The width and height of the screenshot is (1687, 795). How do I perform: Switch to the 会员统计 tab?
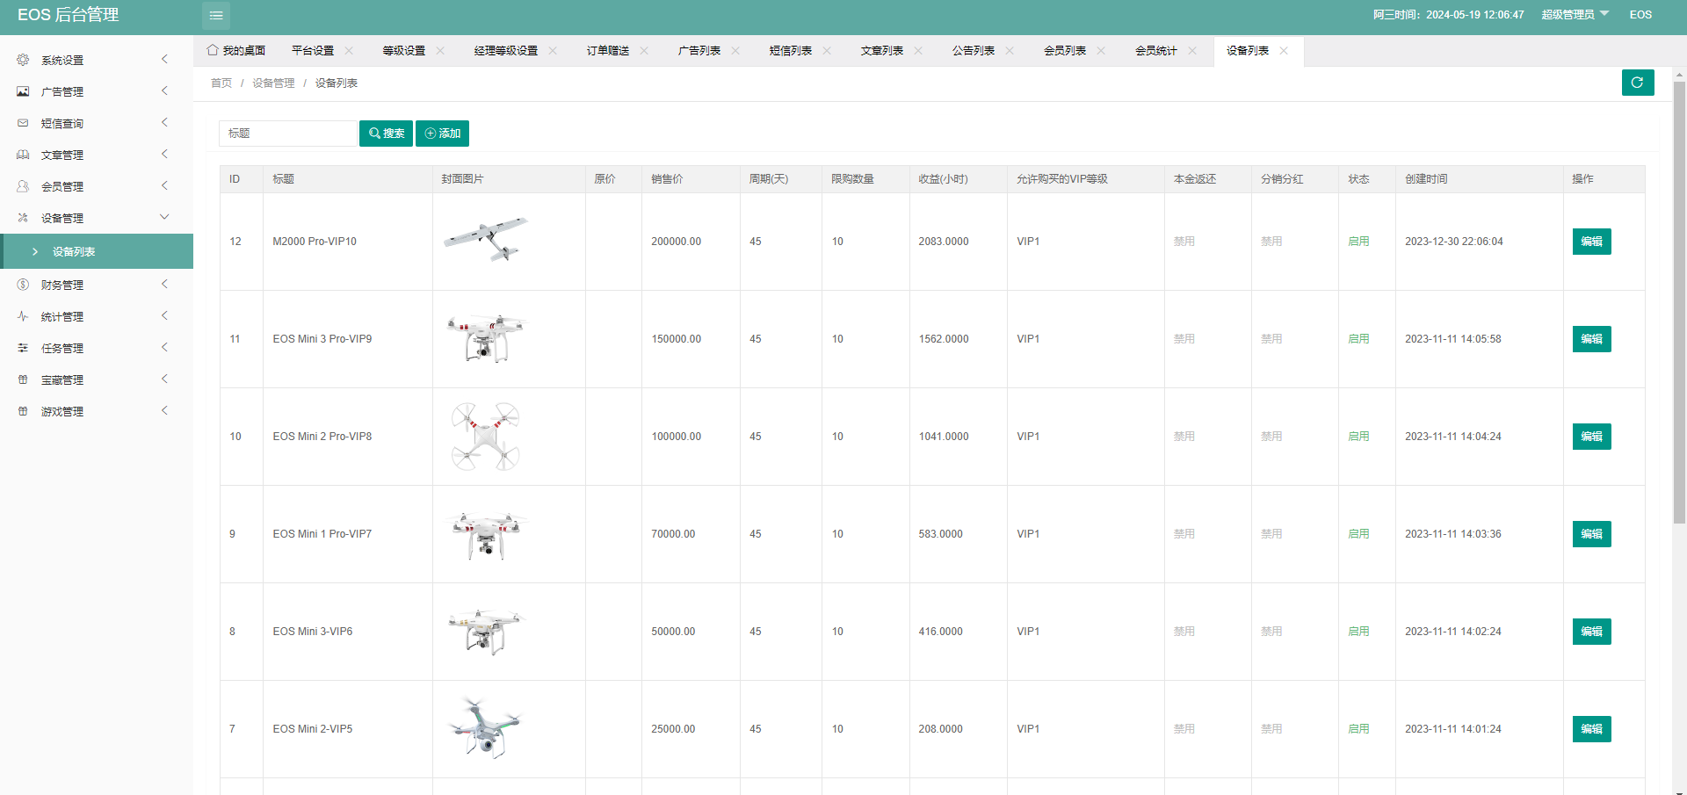[x=1155, y=51]
